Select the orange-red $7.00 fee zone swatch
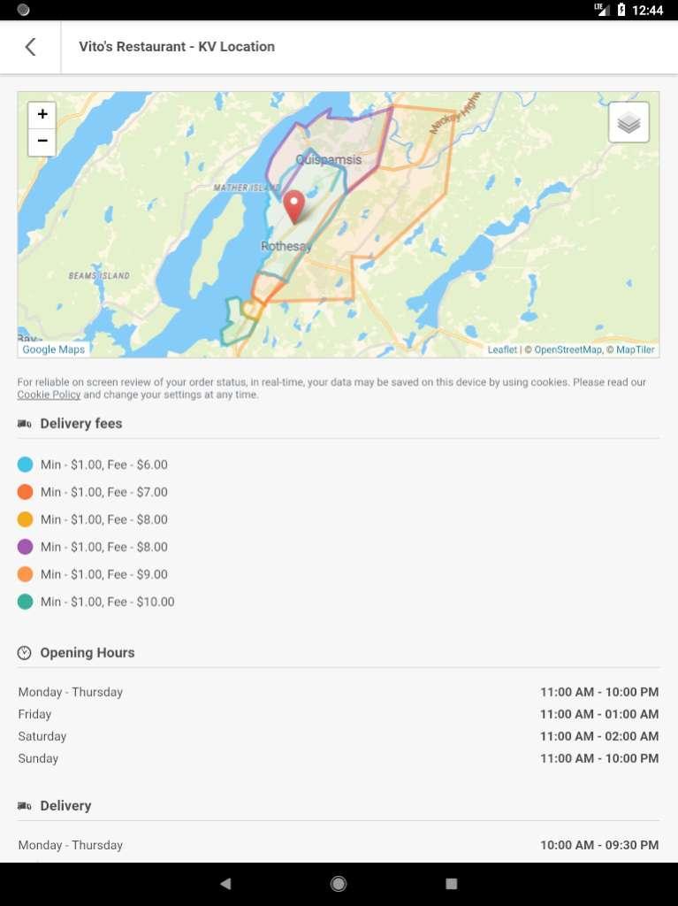 click(x=25, y=492)
